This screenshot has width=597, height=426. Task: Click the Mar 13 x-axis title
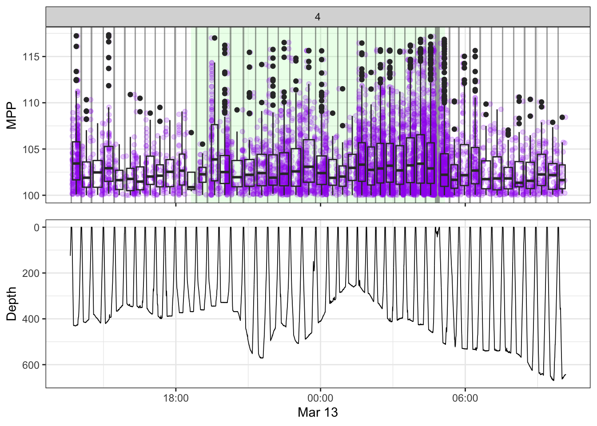tap(318, 412)
